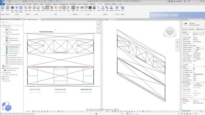The width and height of the screenshot is (205, 115).
Task: Open the Style dropdown in Material group
Action: [x=73, y=9]
